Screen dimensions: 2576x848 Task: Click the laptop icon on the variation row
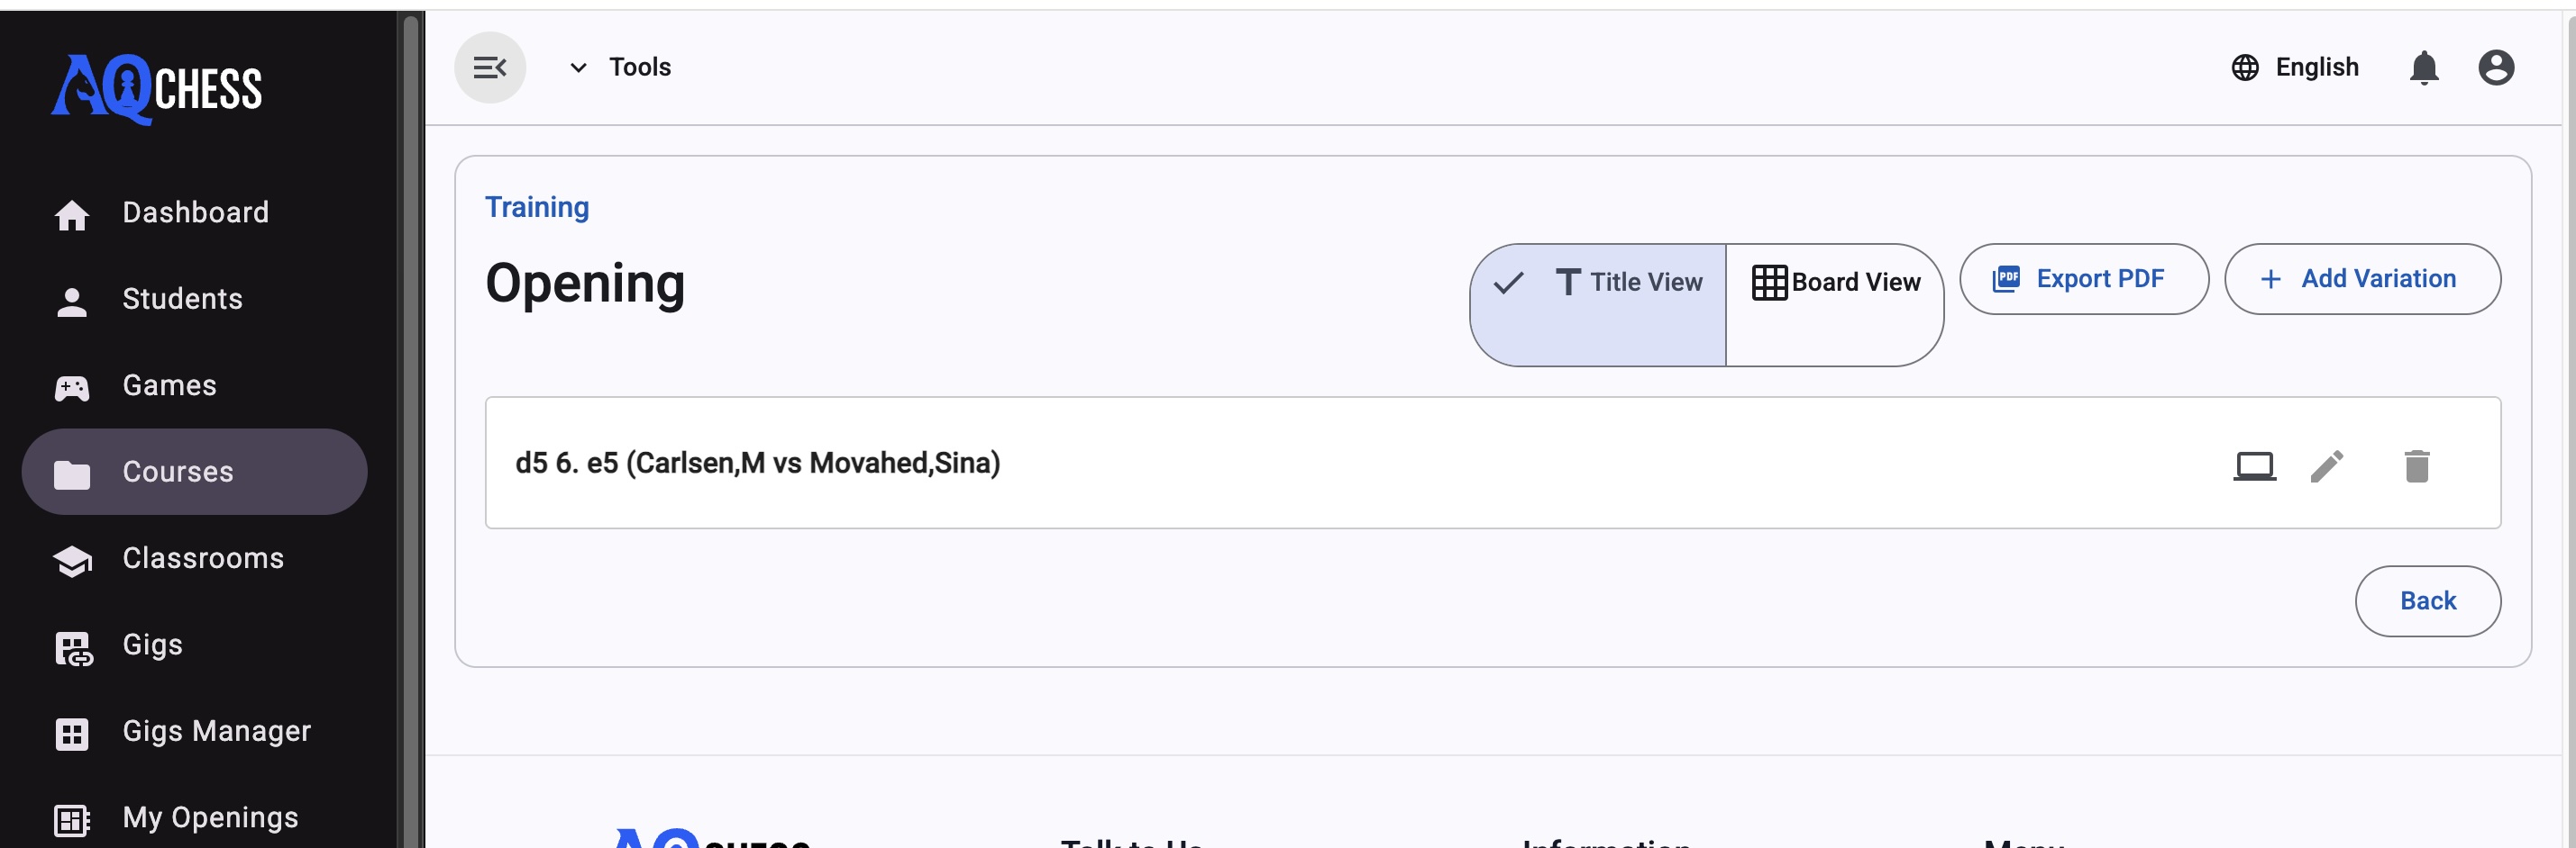[2254, 465]
